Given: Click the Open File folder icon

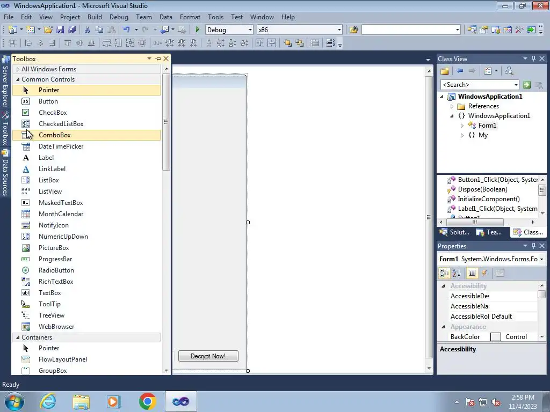Looking at the screenshot, I should tap(48, 30).
